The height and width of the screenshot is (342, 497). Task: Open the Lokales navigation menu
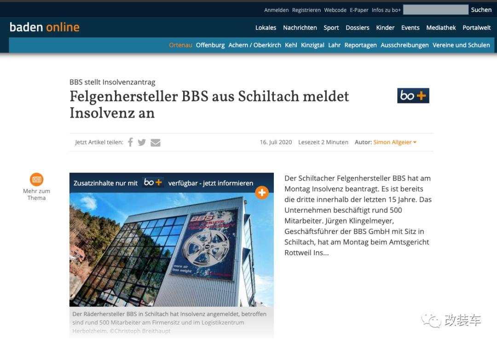(266, 28)
